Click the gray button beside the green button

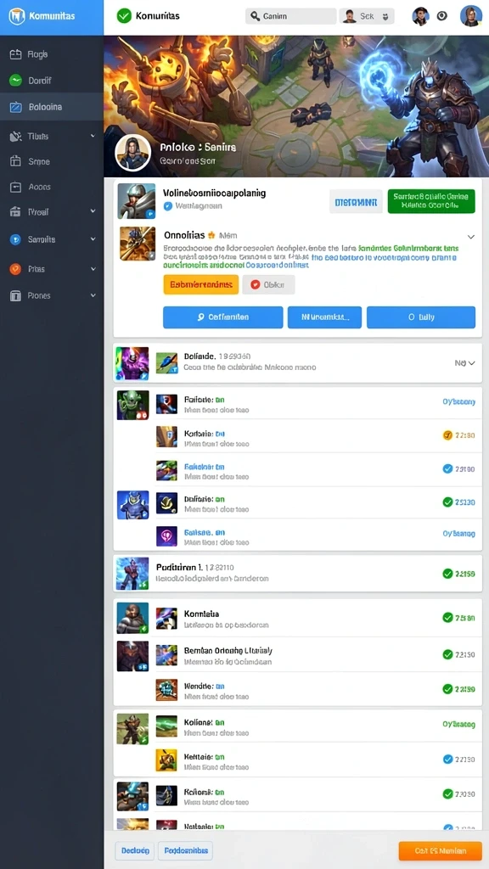pyautogui.click(x=356, y=201)
